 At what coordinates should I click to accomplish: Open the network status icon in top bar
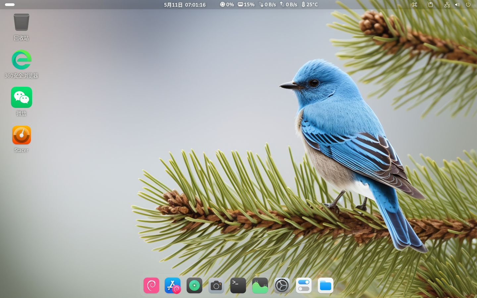[x=447, y=5]
